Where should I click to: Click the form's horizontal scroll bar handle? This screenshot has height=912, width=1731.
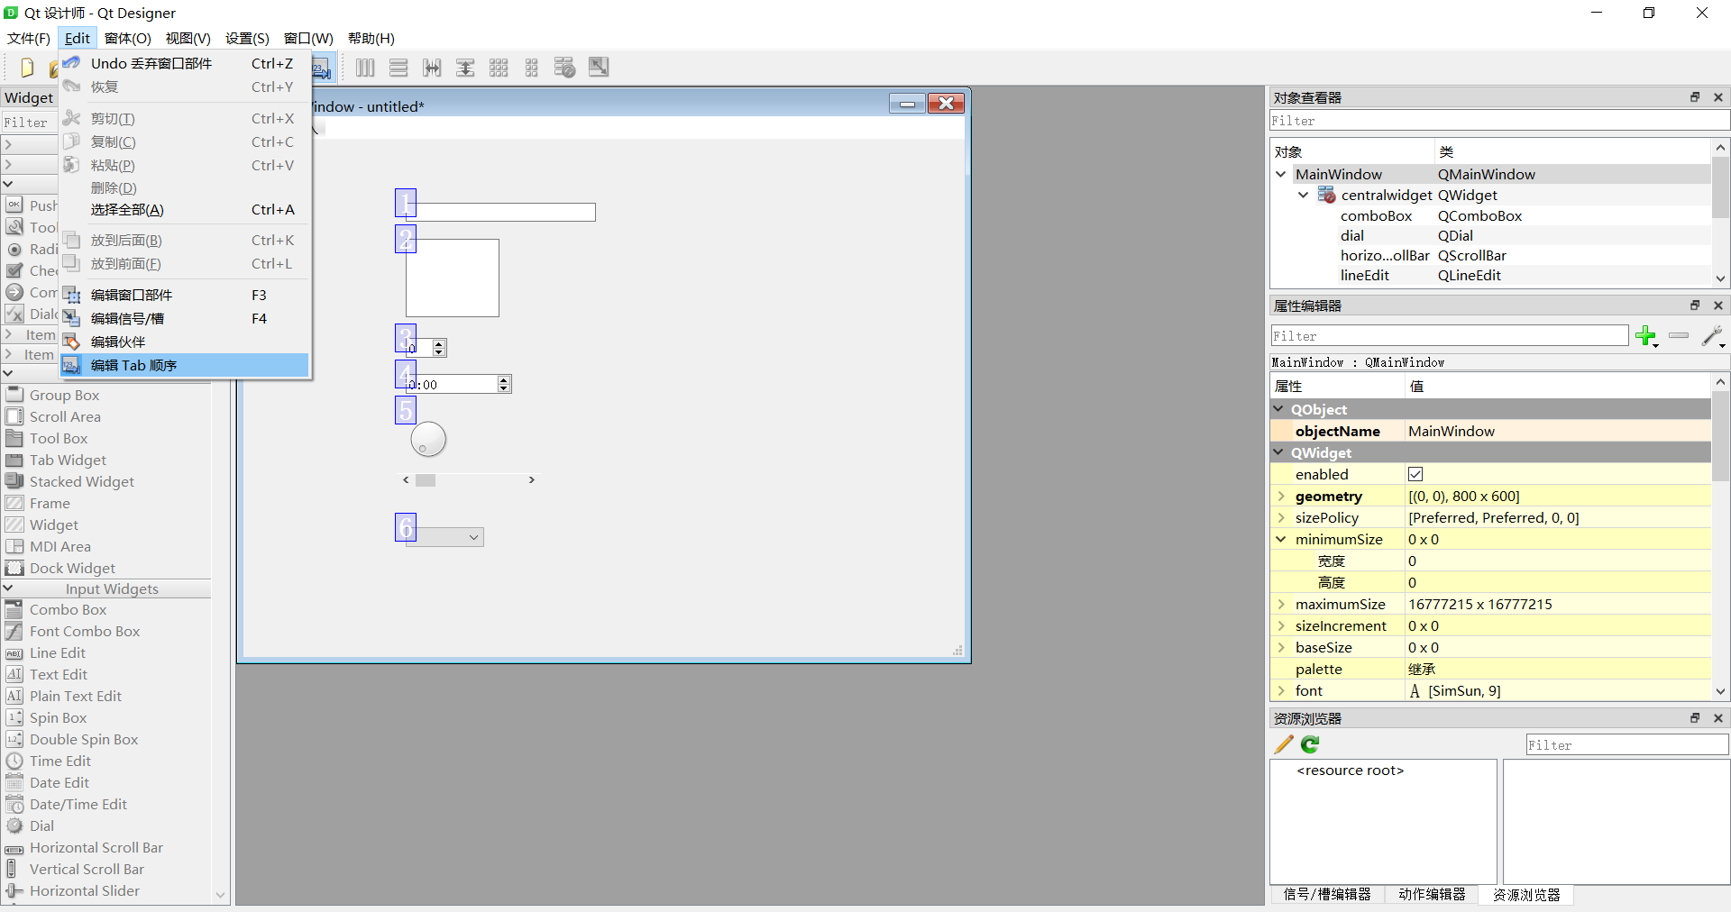click(x=426, y=480)
